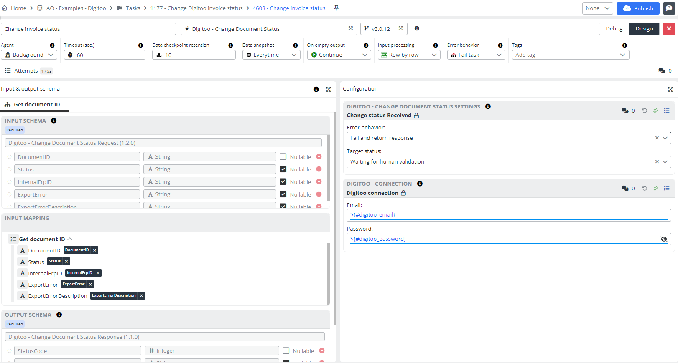678x363 pixels.
Task: Switch to the Debug tab
Action: click(x=614, y=29)
